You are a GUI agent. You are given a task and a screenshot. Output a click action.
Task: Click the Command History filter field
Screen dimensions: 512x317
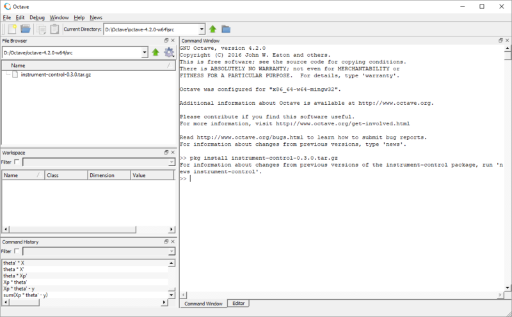(x=96, y=251)
